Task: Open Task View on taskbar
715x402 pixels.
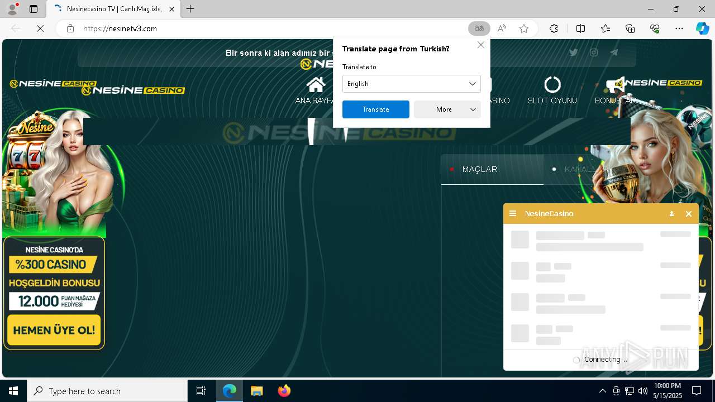Action: pos(201,391)
